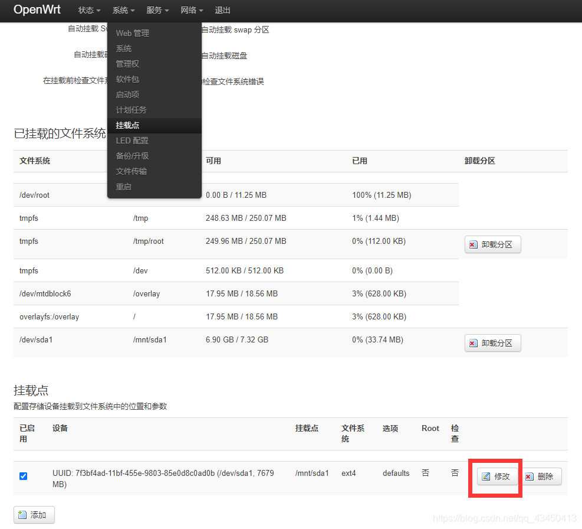Click overlayfs:/overlay filesystem cell
The width and height of the screenshot is (582, 529).
pyautogui.click(x=50, y=316)
